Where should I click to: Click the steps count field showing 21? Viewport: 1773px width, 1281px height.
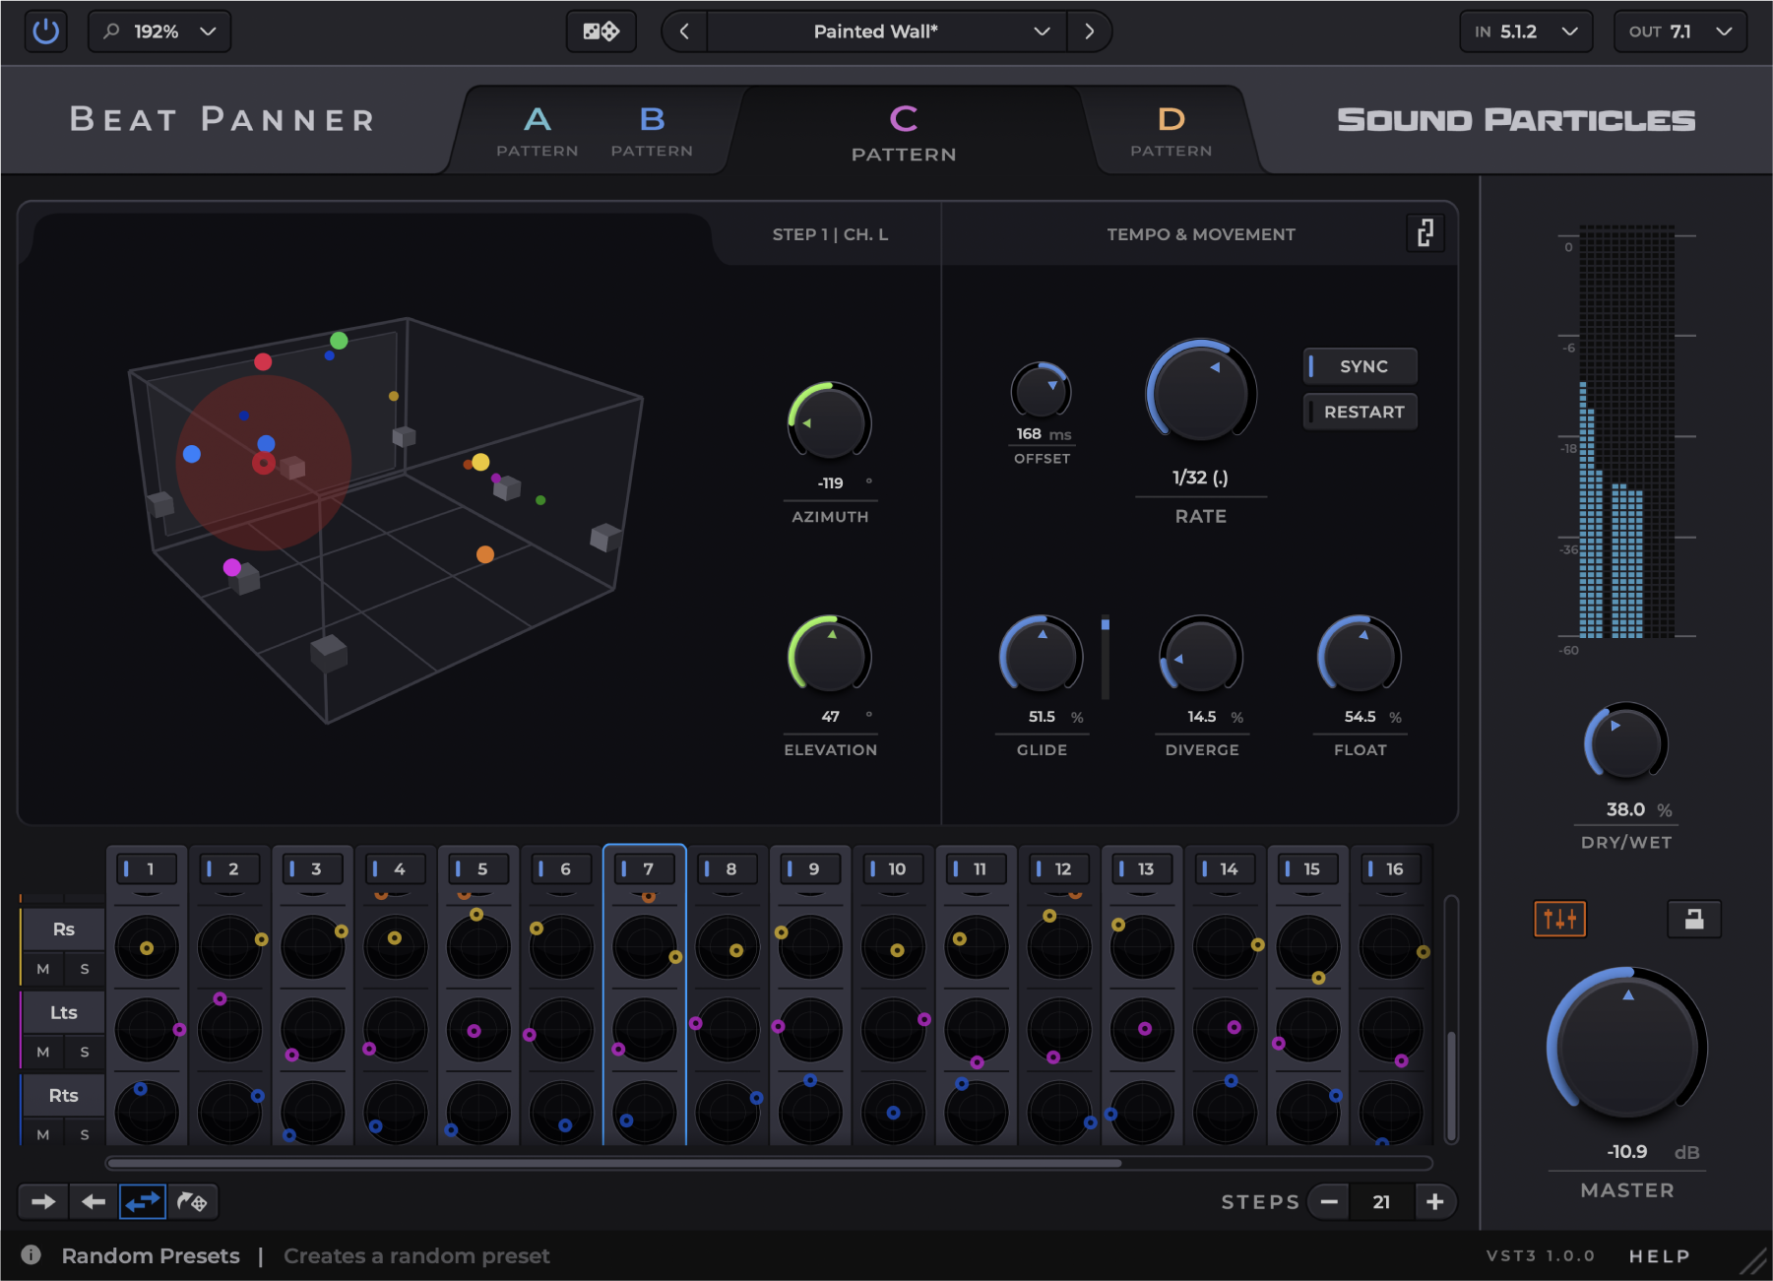1381,1201
